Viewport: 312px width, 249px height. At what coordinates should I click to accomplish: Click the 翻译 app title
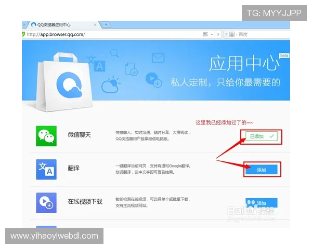[x=74, y=168]
